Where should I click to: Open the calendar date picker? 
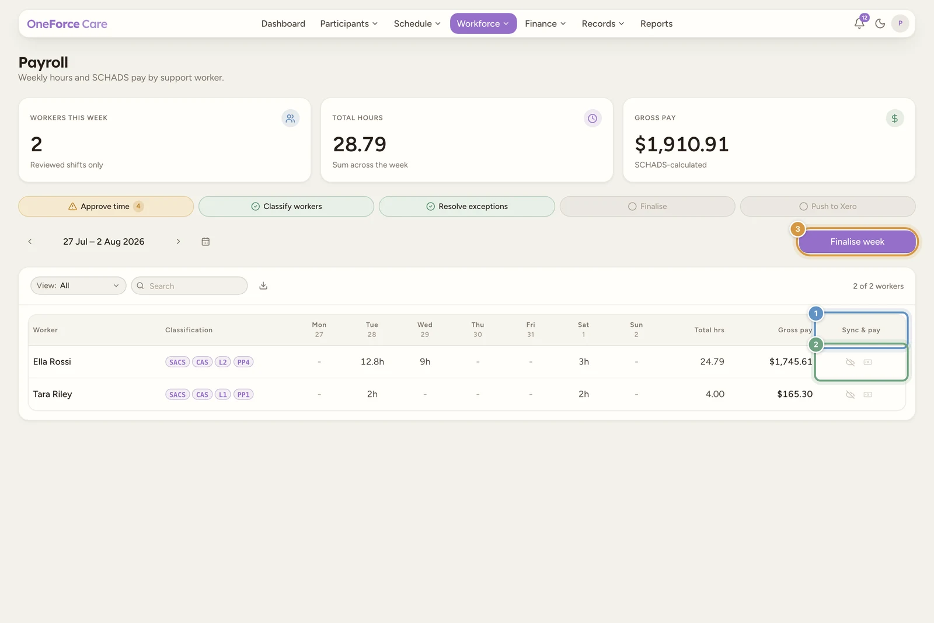pos(205,242)
